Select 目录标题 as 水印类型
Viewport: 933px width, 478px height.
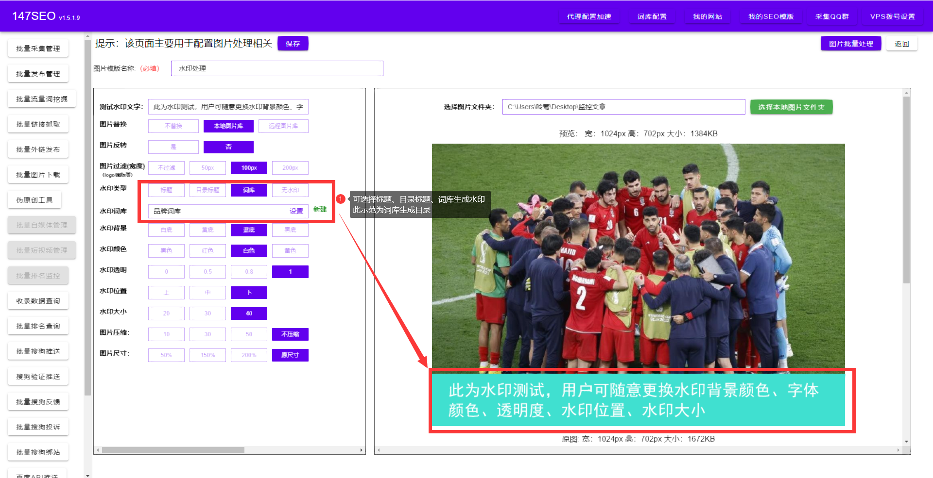click(x=207, y=190)
